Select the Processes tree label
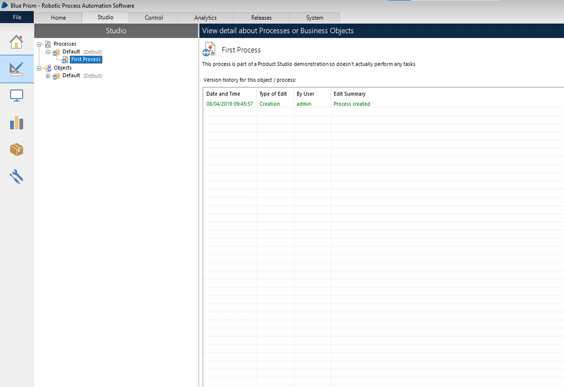Image resolution: width=564 pixels, height=387 pixels. [x=65, y=44]
